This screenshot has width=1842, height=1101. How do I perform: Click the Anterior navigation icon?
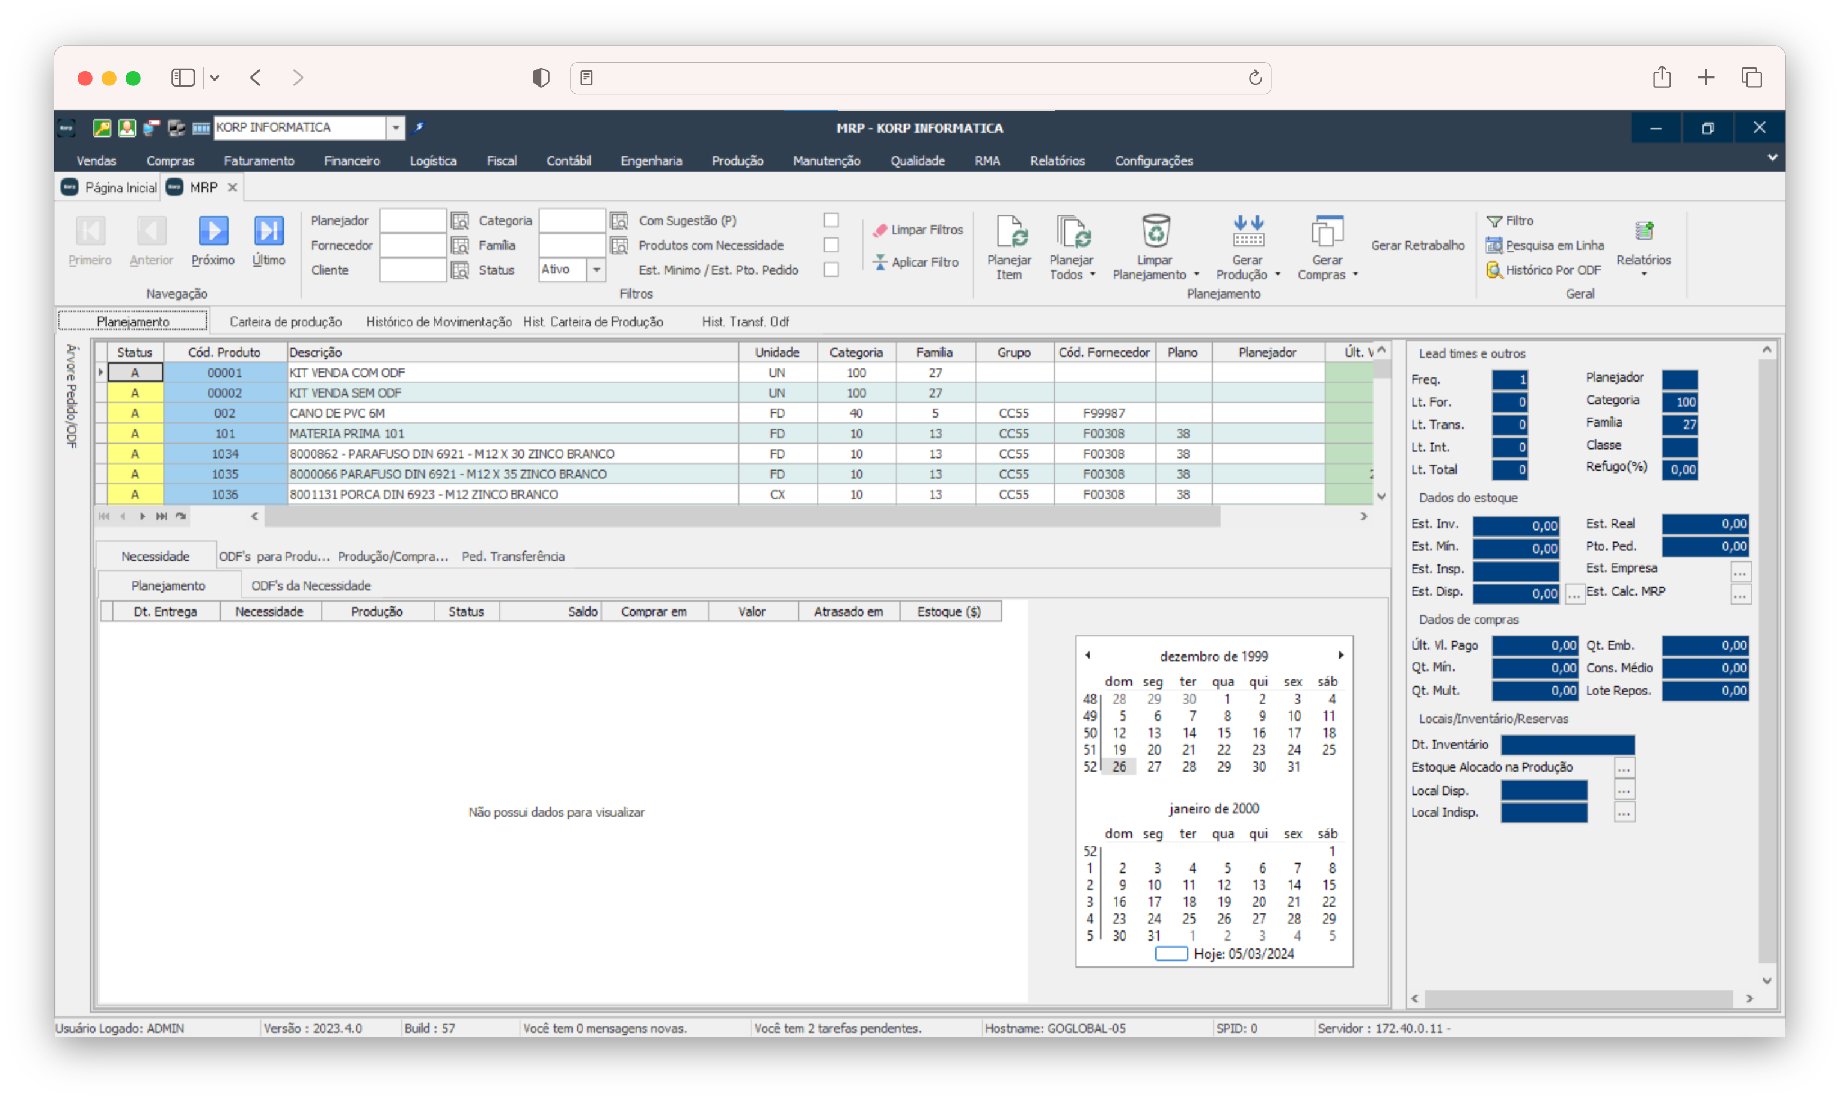coord(152,231)
